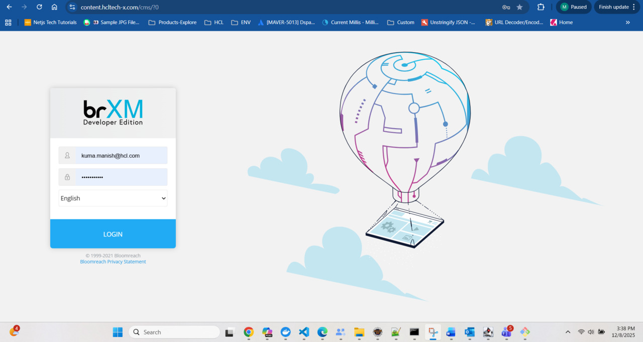Click the Finish update button
643x342 pixels.
tap(617, 7)
